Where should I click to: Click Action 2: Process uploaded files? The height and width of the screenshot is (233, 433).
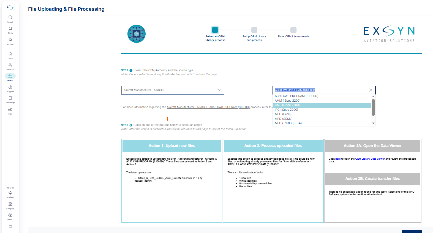click(x=273, y=146)
